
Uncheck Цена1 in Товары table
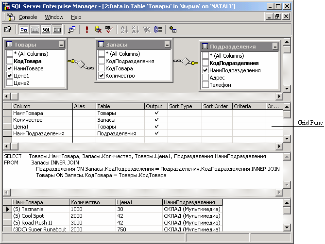click(x=10, y=75)
